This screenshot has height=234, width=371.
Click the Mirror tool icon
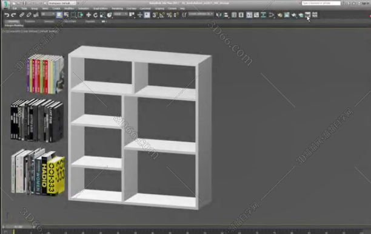click(x=219, y=15)
